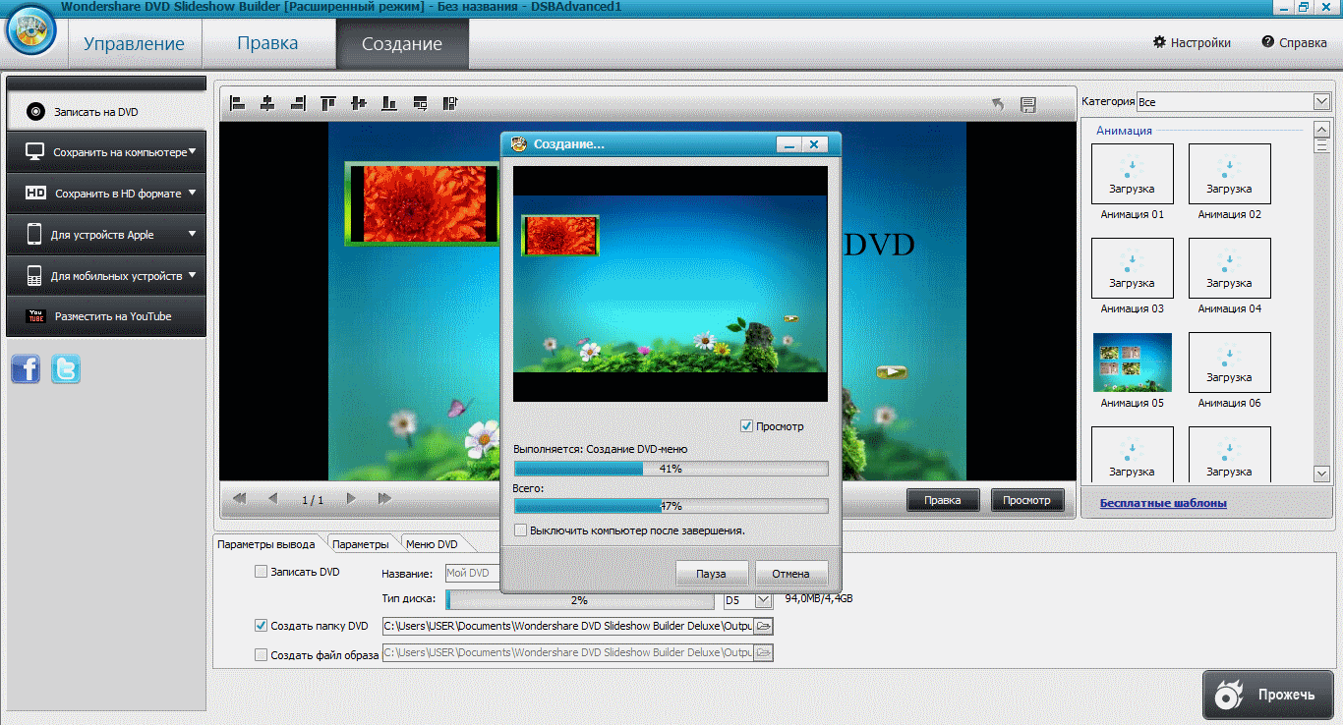Click the Создать папку DVD path field
The image size is (1343, 725).
[x=567, y=626]
